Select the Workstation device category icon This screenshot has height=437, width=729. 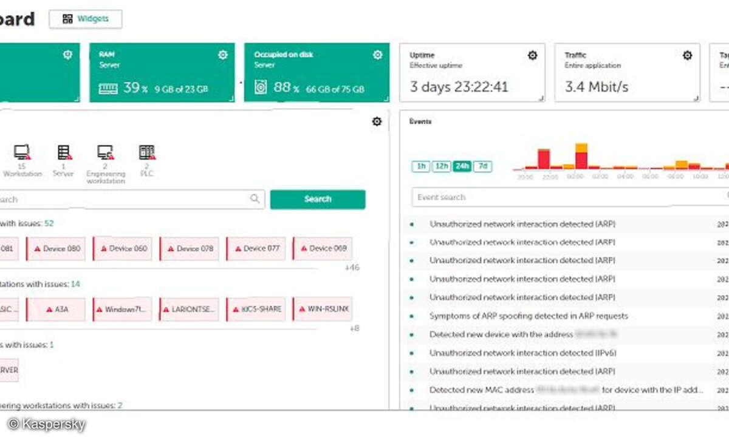point(22,153)
